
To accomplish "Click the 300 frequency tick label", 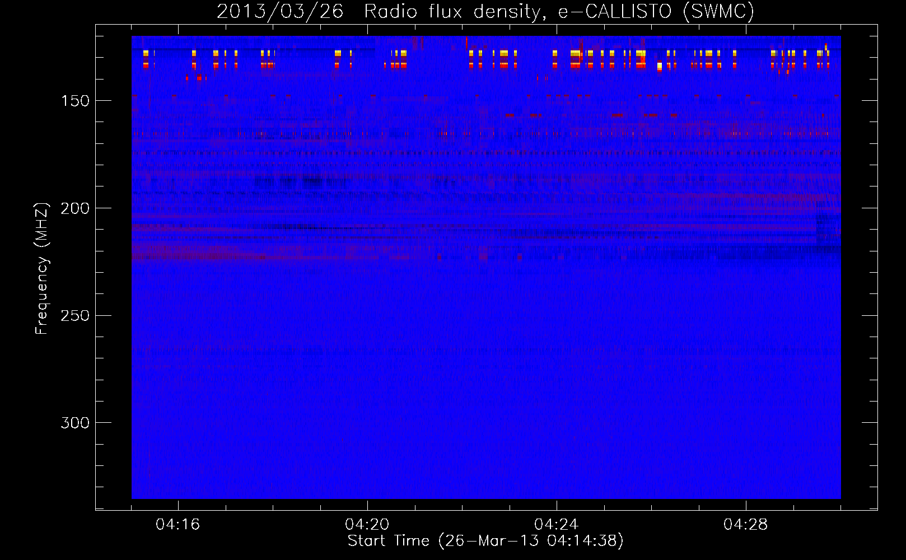I will point(75,423).
